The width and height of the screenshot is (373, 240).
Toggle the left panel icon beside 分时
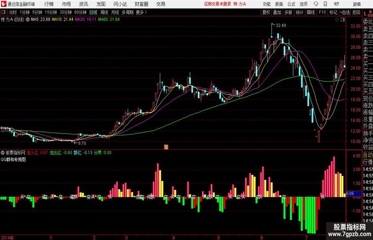point(3,12)
